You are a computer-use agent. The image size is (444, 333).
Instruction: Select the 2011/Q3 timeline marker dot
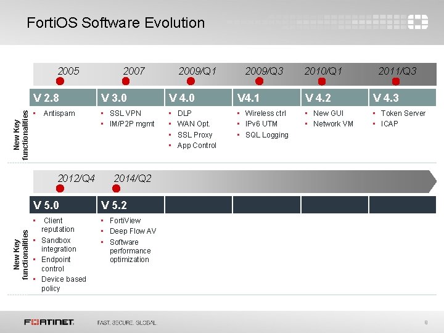(396, 81)
